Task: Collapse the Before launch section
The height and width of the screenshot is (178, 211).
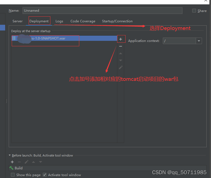Action: click(10, 155)
